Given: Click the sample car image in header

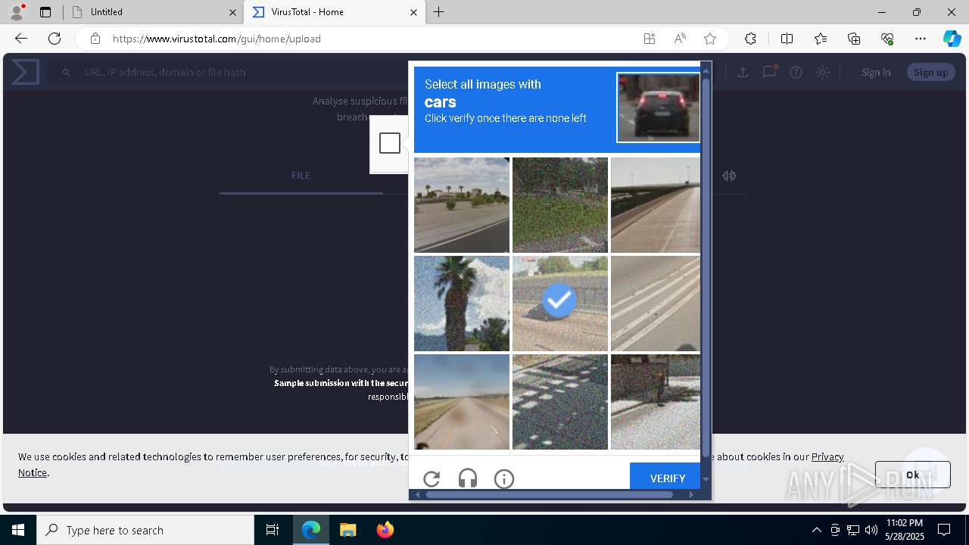Looking at the screenshot, I should pos(659,107).
